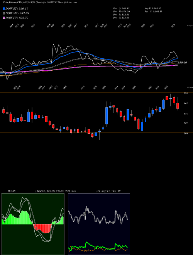The image size is (193, 255).
Task: Click the 'Pre O: 366.85' open value
Action: tap(121, 8)
